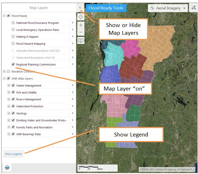Click the layers stack icon at bottom
Viewport: 198px width, 174px height.
[x=7, y=167]
